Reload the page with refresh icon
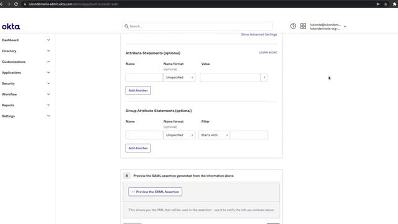Viewport: 398px width, 224px height. point(16,4)
